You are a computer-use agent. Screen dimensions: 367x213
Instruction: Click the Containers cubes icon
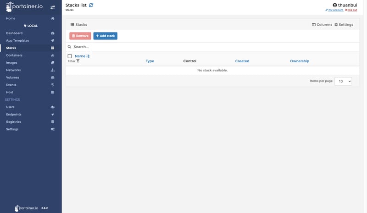click(53, 55)
